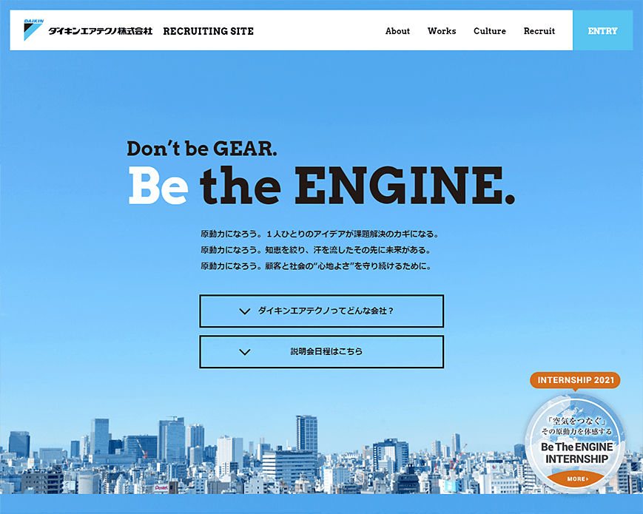Open the Culture section
The height and width of the screenshot is (514, 643).
(490, 31)
